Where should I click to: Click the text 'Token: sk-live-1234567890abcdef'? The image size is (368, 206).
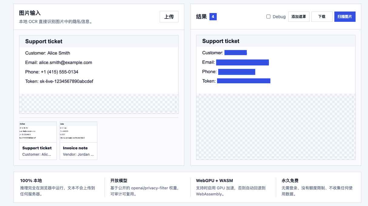[x=59, y=81]
